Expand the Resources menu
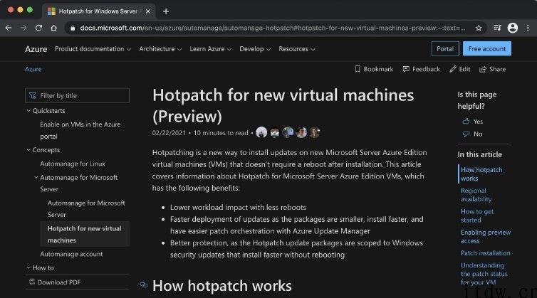 pos(296,49)
